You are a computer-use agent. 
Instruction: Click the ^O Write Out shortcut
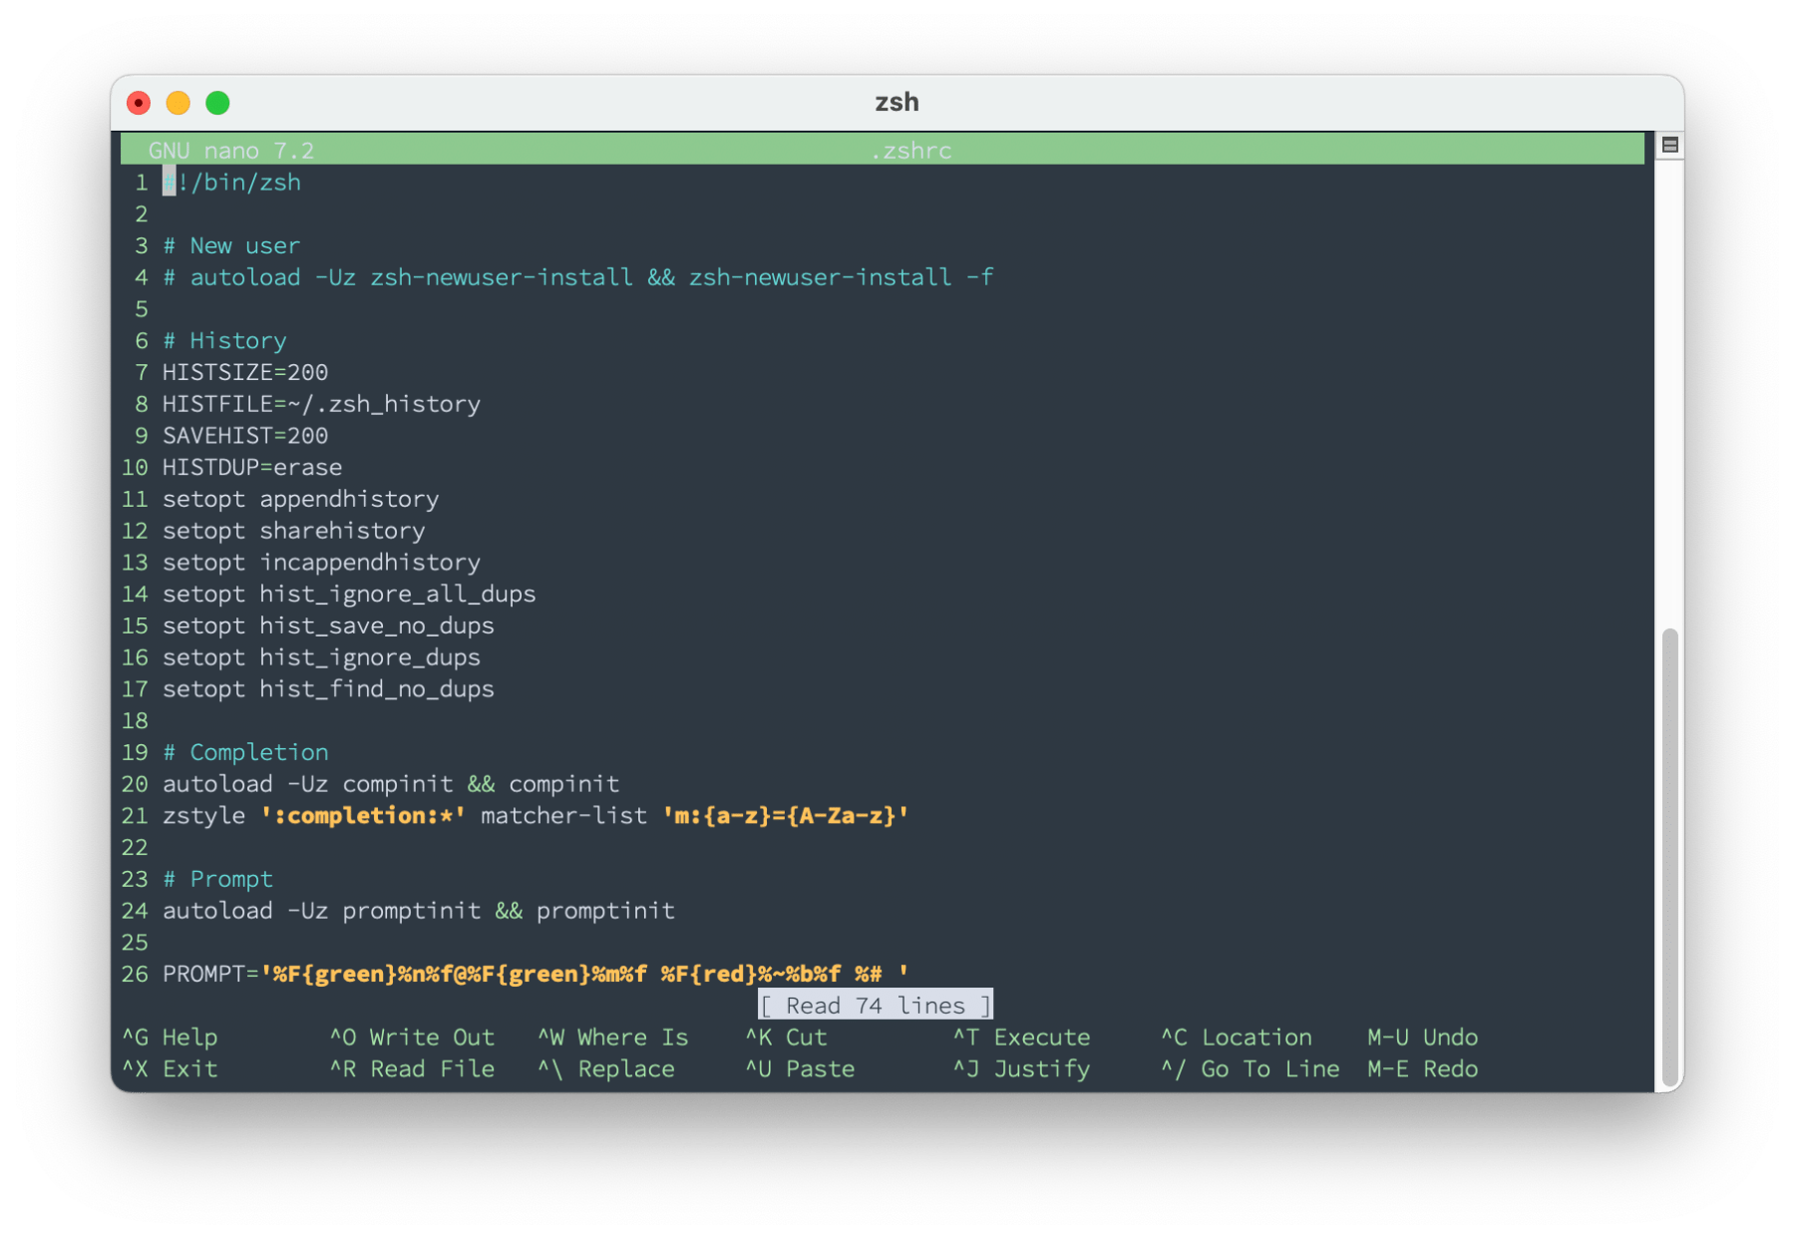(412, 1037)
